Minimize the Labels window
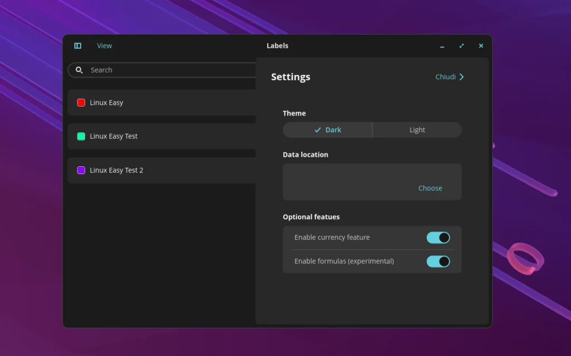Viewport: 571px width, 356px height. (442, 46)
